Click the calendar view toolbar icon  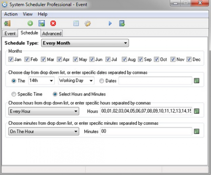pos(76,23)
